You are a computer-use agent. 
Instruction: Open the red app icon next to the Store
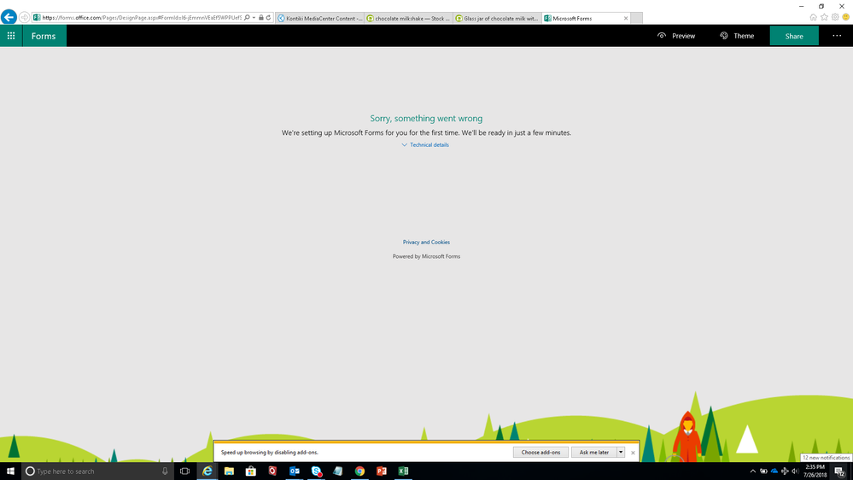(x=272, y=471)
